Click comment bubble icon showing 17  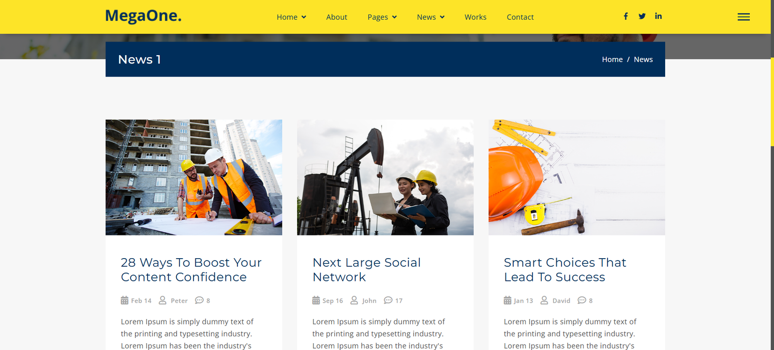(388, 300)
